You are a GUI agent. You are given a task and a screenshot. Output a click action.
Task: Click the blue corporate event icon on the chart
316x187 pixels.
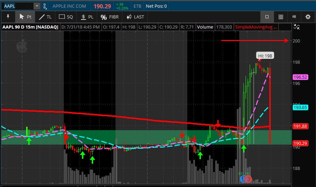click(x=243, y=179)
